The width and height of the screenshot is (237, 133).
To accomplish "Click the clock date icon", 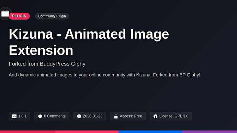I will pos(79,116).
